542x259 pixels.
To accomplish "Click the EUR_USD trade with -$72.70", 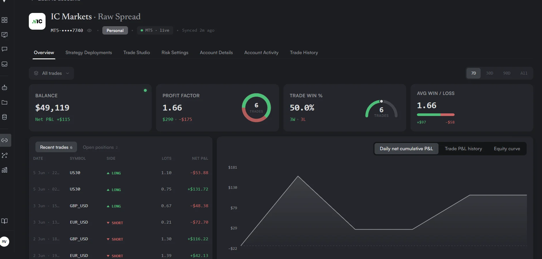I will 121,222.
